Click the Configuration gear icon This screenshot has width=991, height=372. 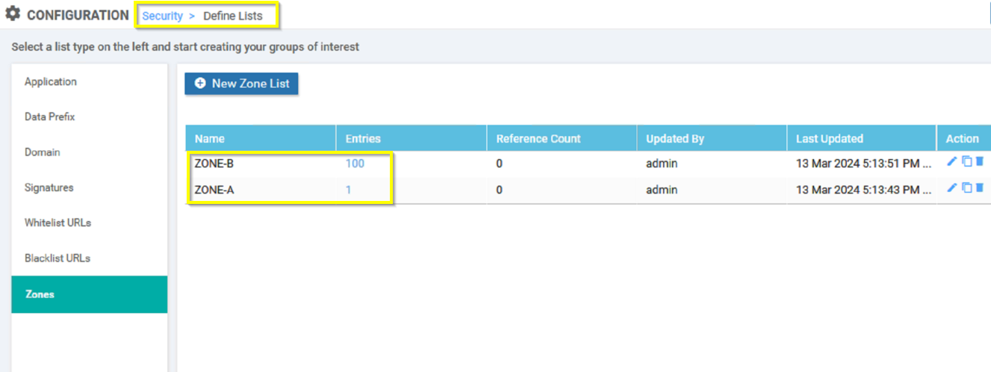pos(13,14)
